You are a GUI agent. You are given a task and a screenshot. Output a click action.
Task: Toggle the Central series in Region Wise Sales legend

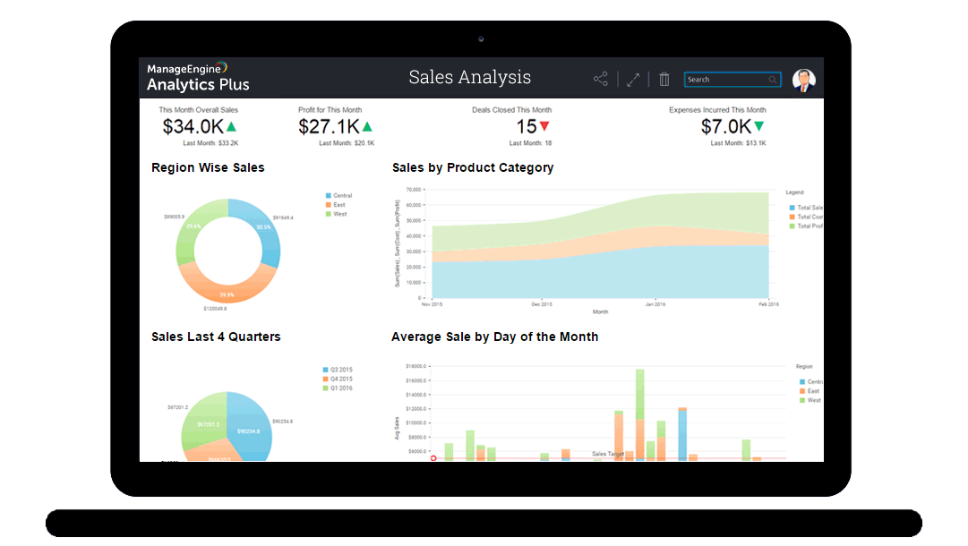338,195
